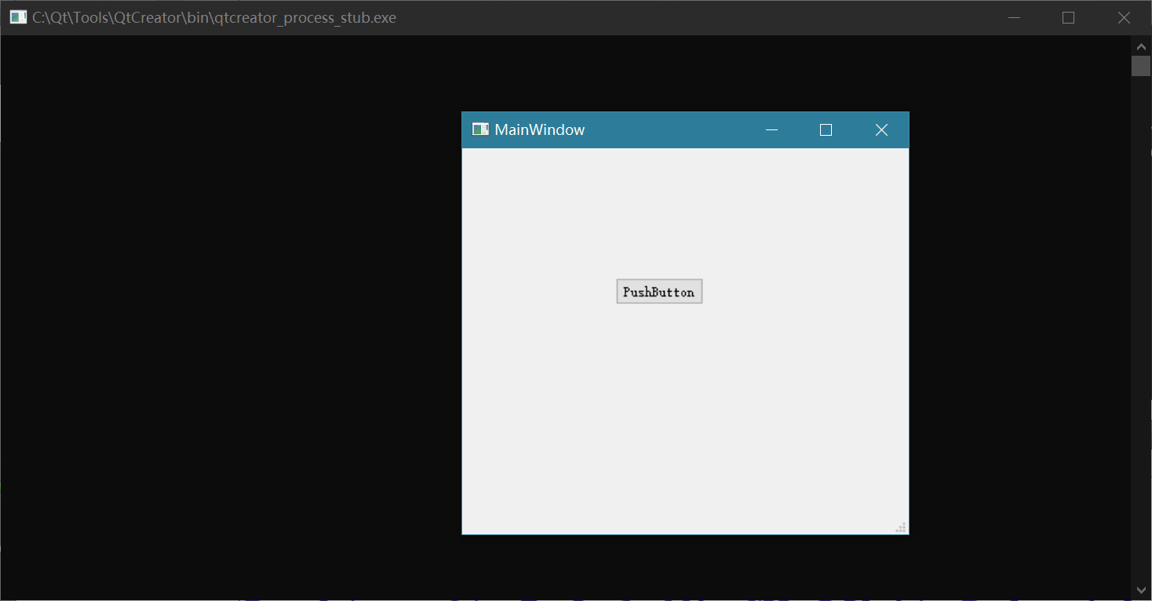Click the MainWindow resize grip corner
The width and height of the screenshot is (1152, 601).
pyautogui.click(x=901, y=527)
